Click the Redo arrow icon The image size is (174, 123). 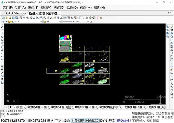point(83,18)
